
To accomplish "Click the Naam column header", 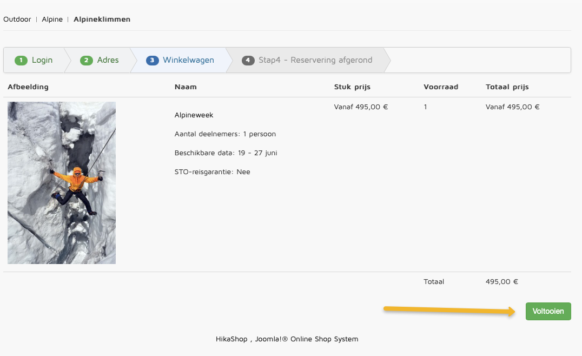I will (x=186, y=87).
